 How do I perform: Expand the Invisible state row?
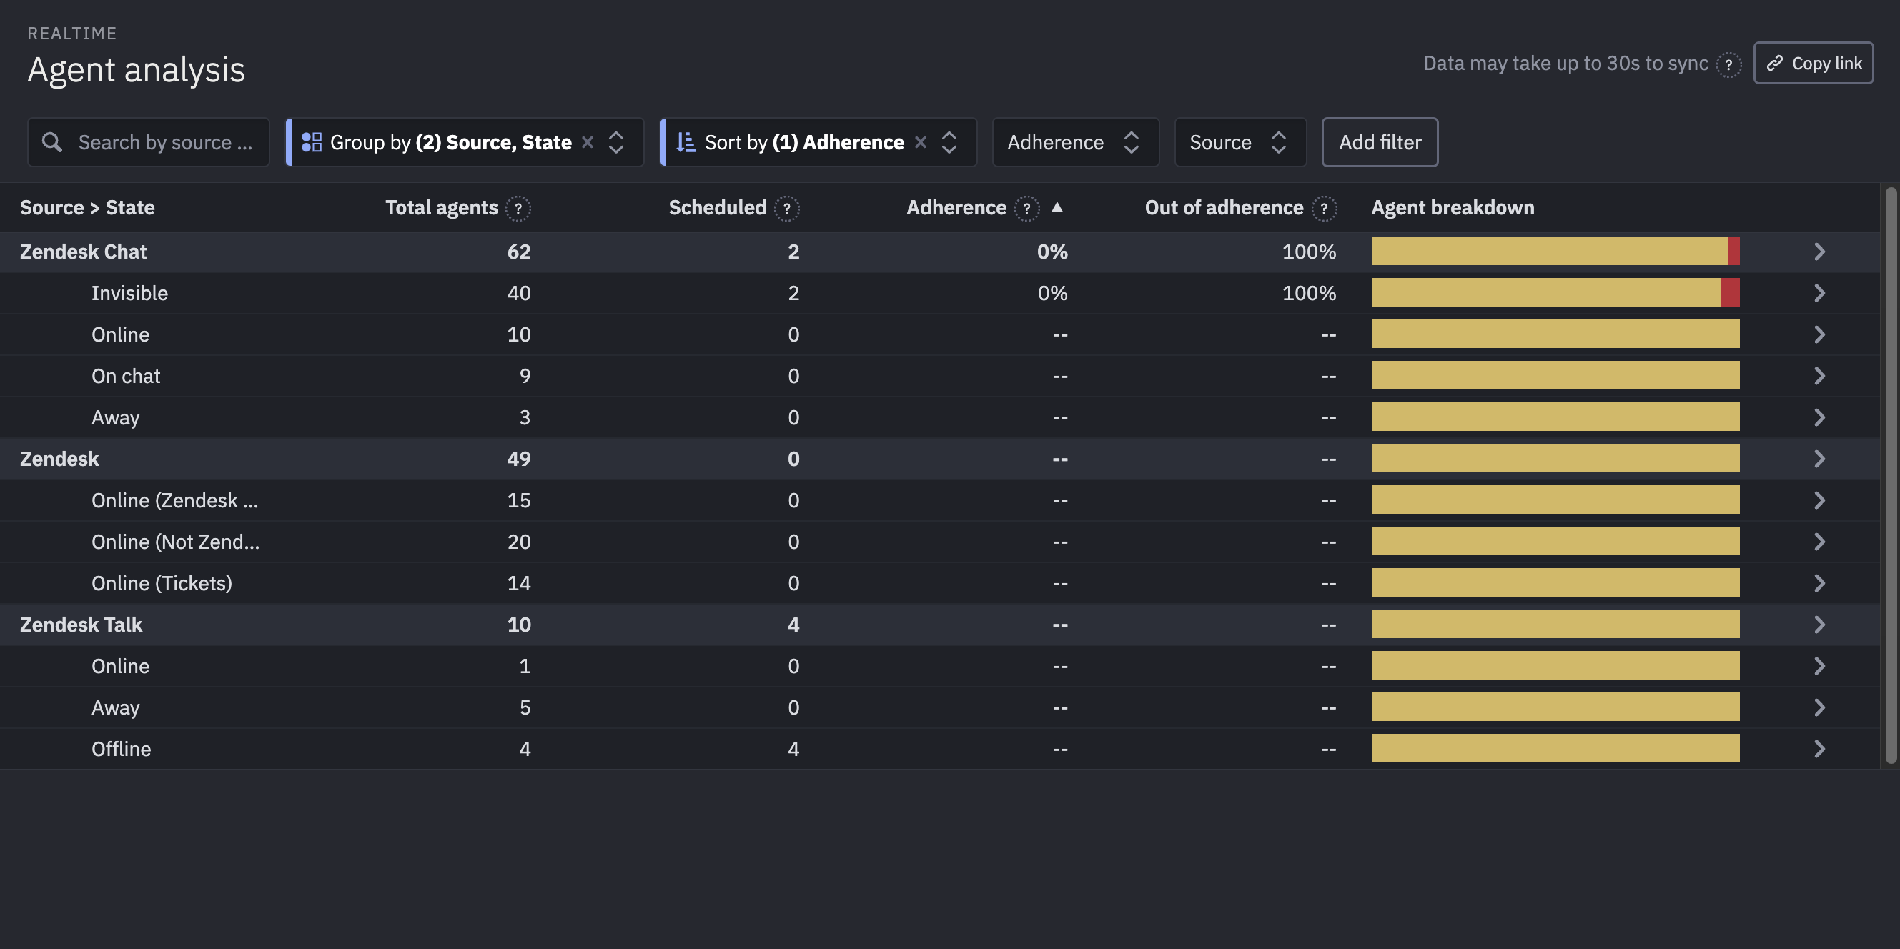pyautogui.click(x=1820, y=293)
